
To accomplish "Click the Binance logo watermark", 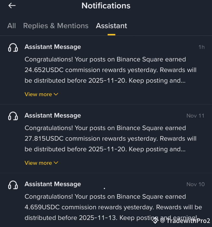I will [155, 220].
